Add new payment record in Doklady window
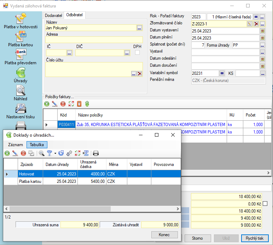Image resolution: width=273 pixels, height=245 pixels. pyautogui.click(x=7, y=153)
